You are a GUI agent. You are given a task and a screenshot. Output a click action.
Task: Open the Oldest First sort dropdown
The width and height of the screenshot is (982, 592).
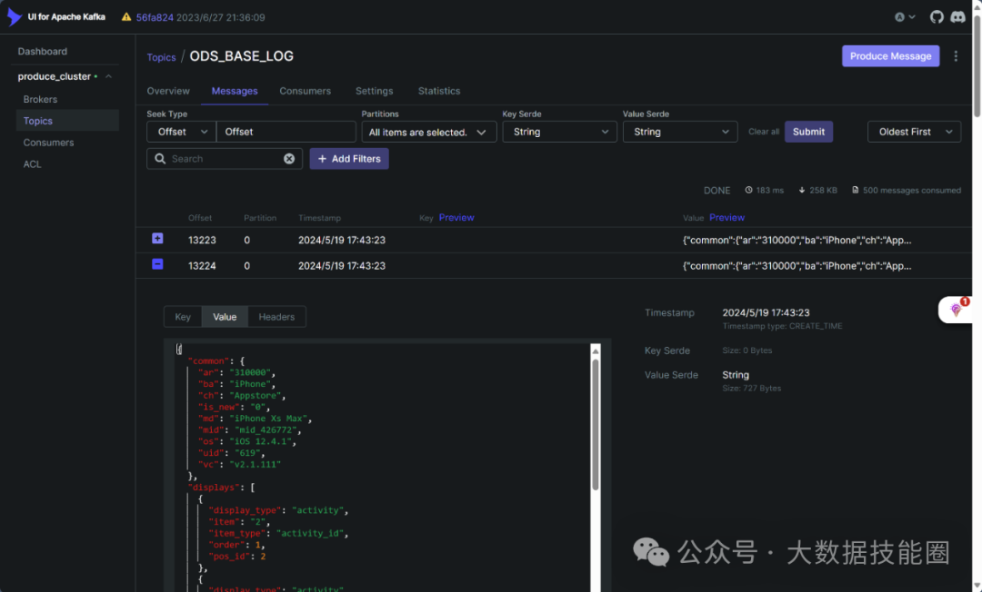[x=914, y=132]
